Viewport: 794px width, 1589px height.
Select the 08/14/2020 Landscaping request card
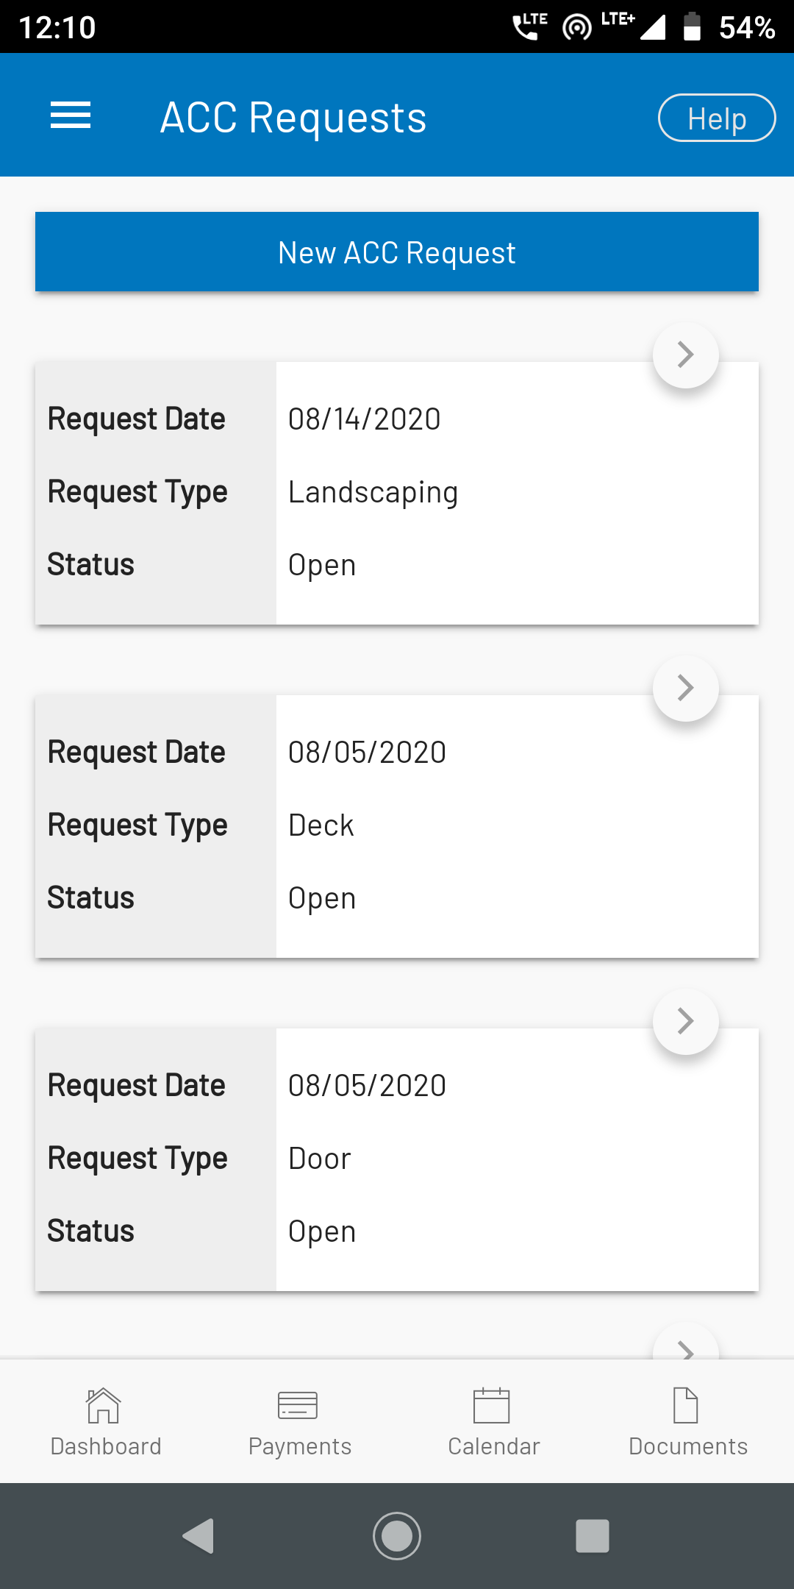397,493
